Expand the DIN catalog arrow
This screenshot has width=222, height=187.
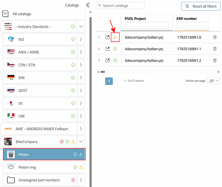81,78
